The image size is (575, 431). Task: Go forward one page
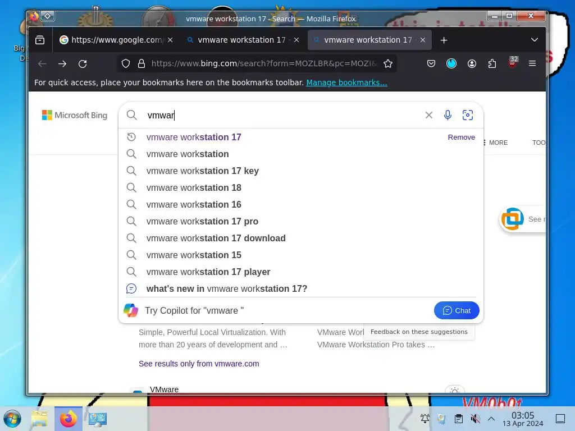62,64
